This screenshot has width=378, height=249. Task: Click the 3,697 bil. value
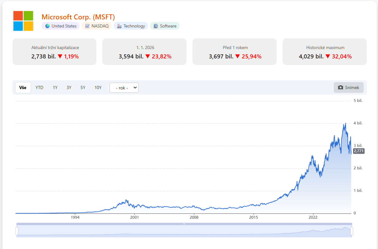coord(221,57)
